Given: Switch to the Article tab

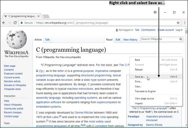Looking at the screenshot, I should coord(38,40).
